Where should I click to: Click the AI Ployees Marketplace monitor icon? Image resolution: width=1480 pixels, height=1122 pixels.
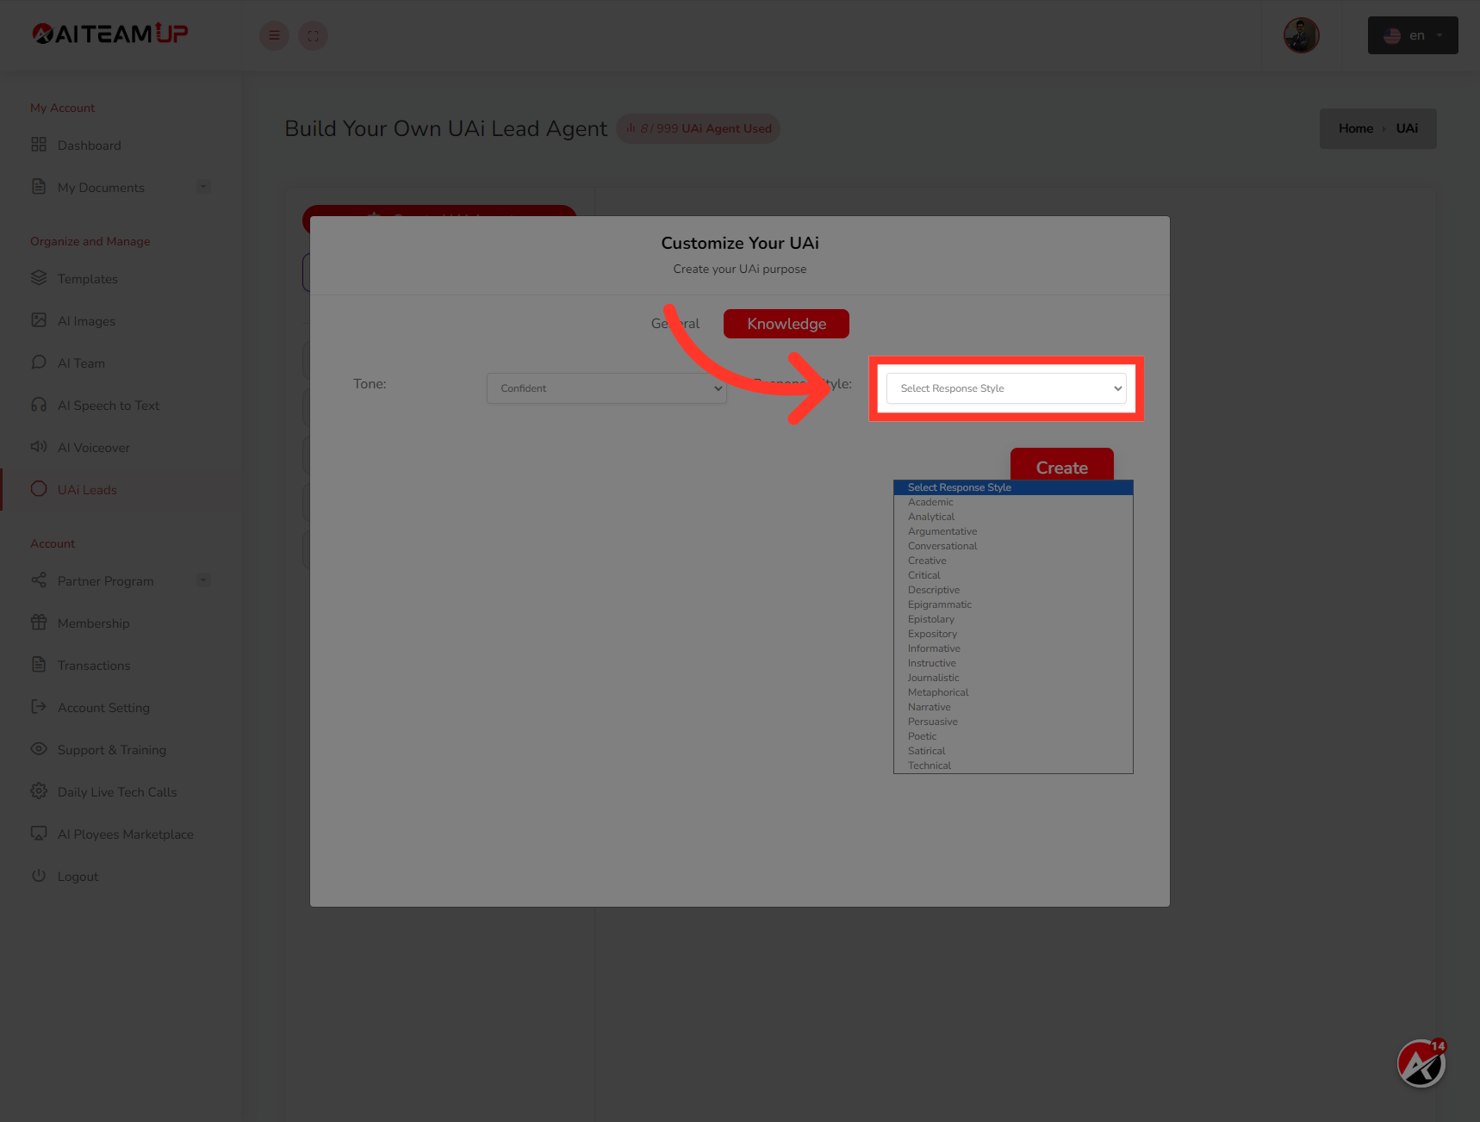pyautogui.click(x=39, y=834)
